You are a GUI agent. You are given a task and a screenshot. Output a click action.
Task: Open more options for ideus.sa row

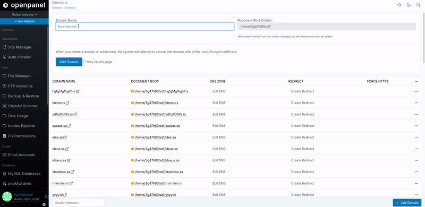point(416,149)
